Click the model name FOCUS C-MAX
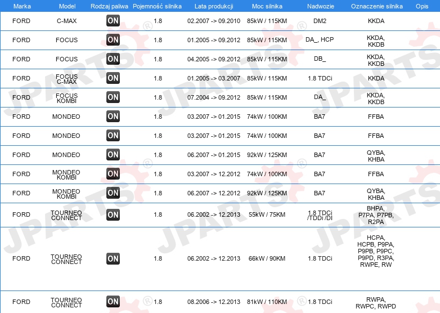 66,79
